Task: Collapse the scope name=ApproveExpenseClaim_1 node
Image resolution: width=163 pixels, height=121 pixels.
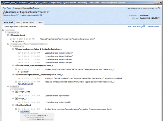Action: pos(8,44)
